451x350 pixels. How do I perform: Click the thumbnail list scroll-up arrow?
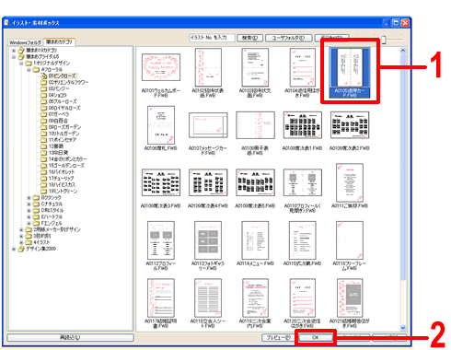(403, 51)
